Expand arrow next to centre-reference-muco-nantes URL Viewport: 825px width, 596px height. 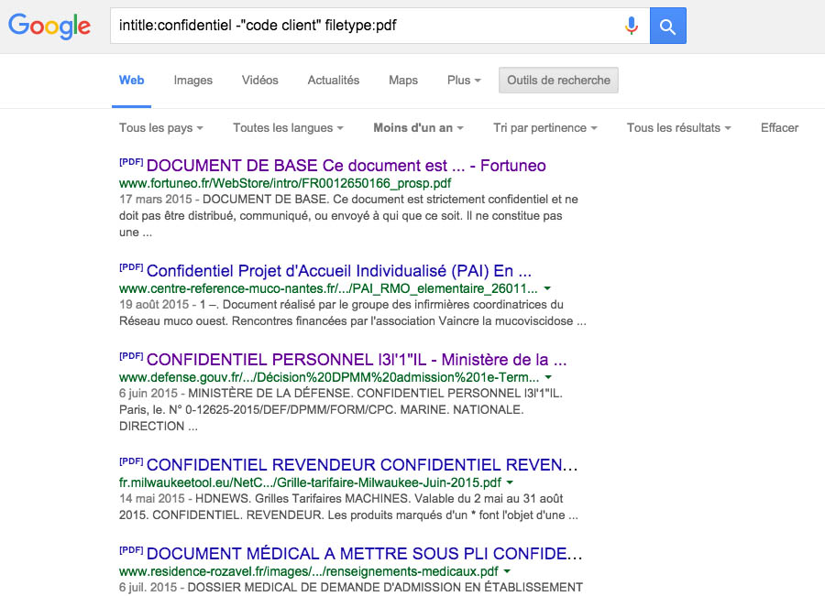click(547, 288)
